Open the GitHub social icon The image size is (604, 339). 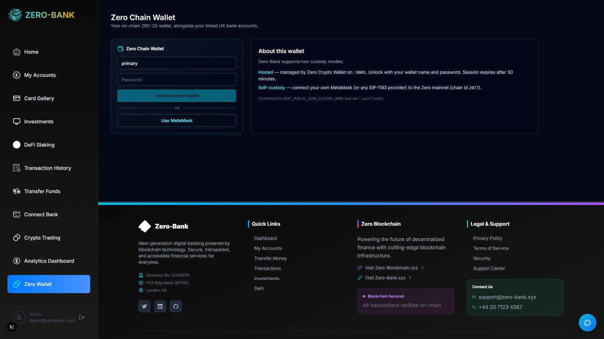(x=176, y=306)
